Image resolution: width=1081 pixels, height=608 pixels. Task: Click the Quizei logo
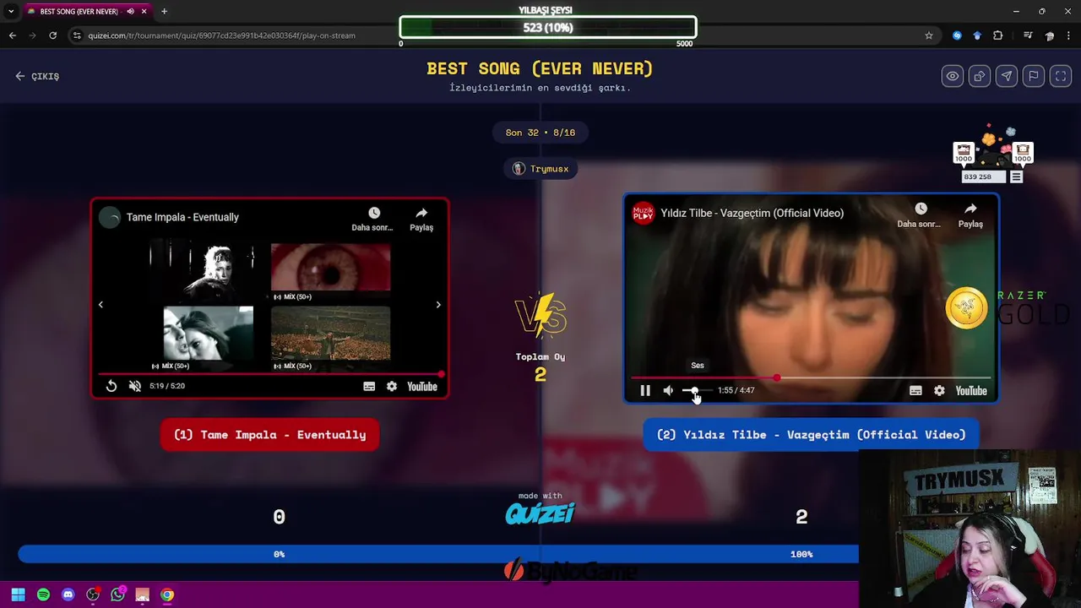click(x=540, y=513)
